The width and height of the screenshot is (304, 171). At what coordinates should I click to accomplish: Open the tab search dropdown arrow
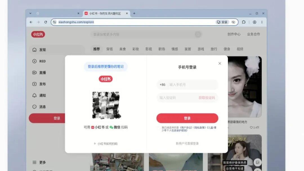tap(30, 13)
